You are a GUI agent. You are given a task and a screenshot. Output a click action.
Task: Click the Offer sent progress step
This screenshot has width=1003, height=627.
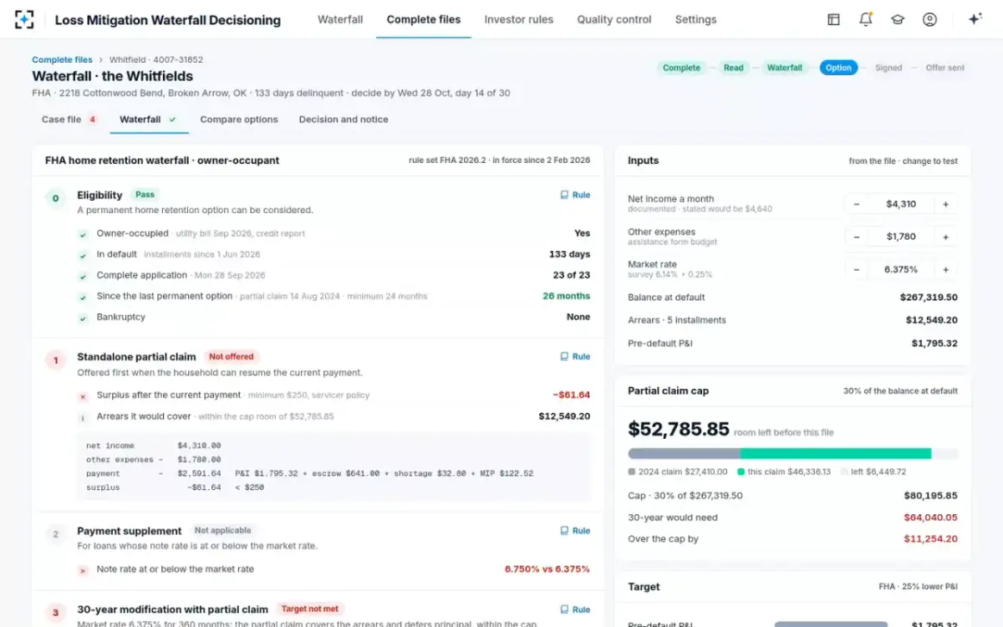tap(944, 68)
